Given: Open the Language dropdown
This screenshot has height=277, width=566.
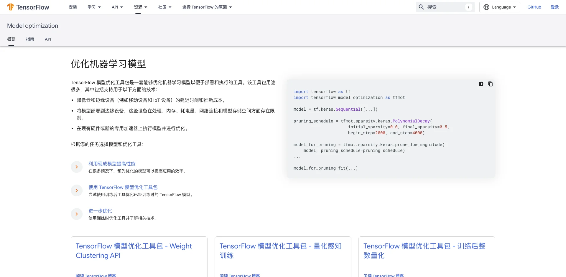Looking at the screenshot, I should (500, 7).
